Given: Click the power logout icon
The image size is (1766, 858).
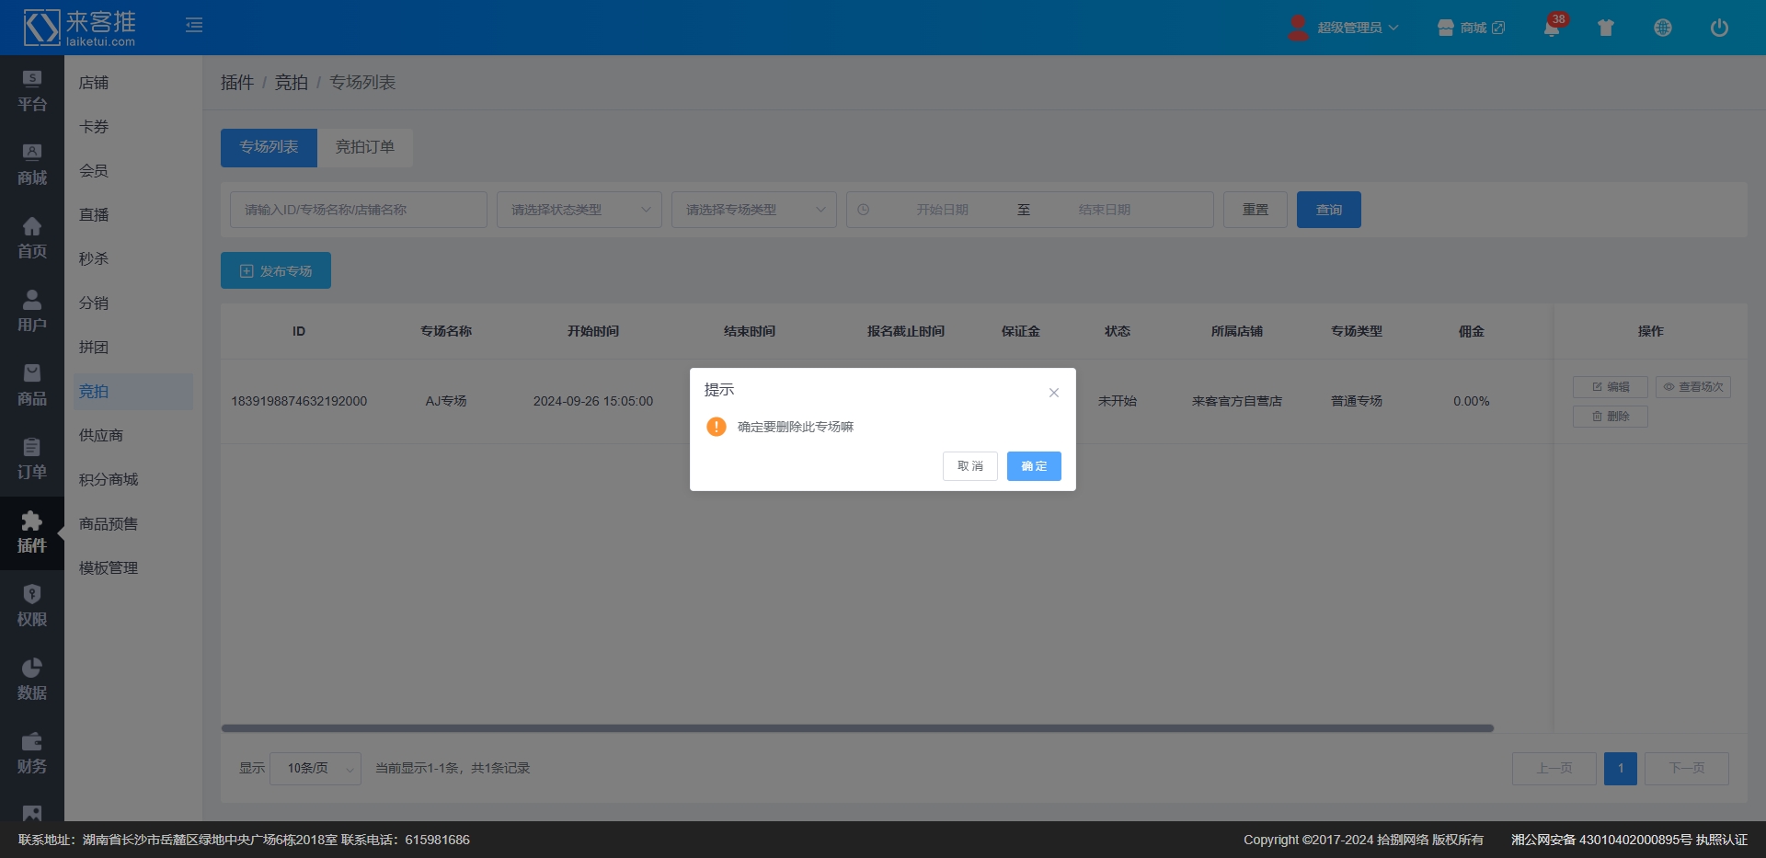Looking at the screenshot, I should (1718, 28).
